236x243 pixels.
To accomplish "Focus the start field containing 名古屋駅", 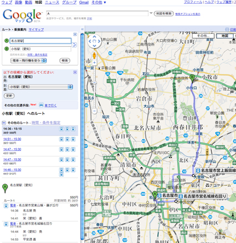I will pos(41,41).
